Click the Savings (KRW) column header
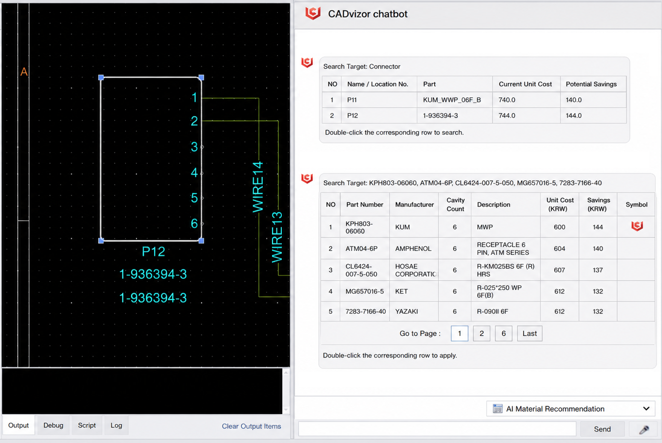Image resolution: width=662 pixels, height=443 pixels. 598,205
